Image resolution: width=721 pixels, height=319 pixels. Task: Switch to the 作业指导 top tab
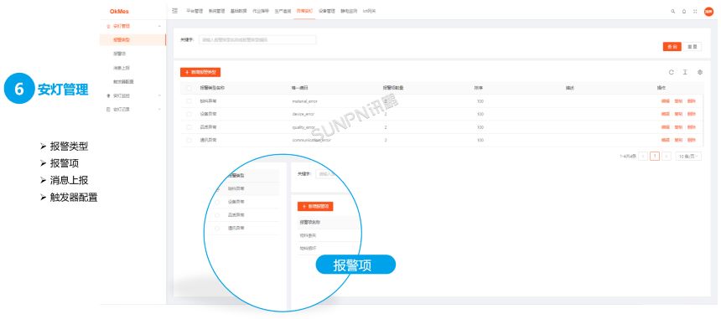point(261,11)
